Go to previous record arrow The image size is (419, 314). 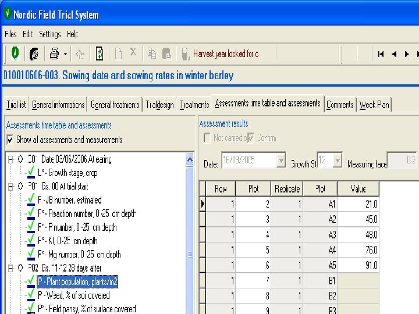pos(394,54)
